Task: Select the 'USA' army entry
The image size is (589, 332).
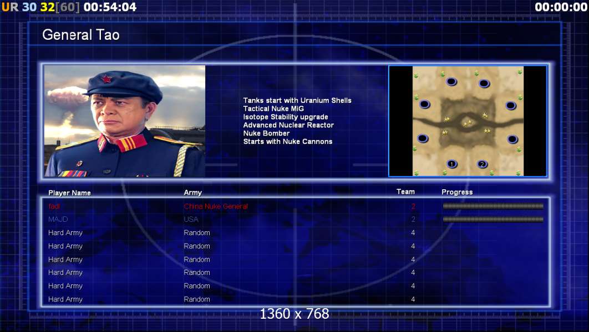Action: [191, 219]
